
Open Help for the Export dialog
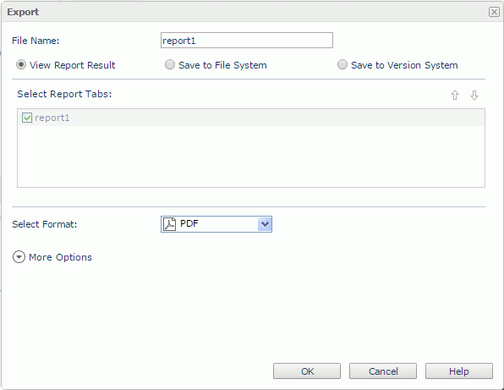[x=459, y=371]
